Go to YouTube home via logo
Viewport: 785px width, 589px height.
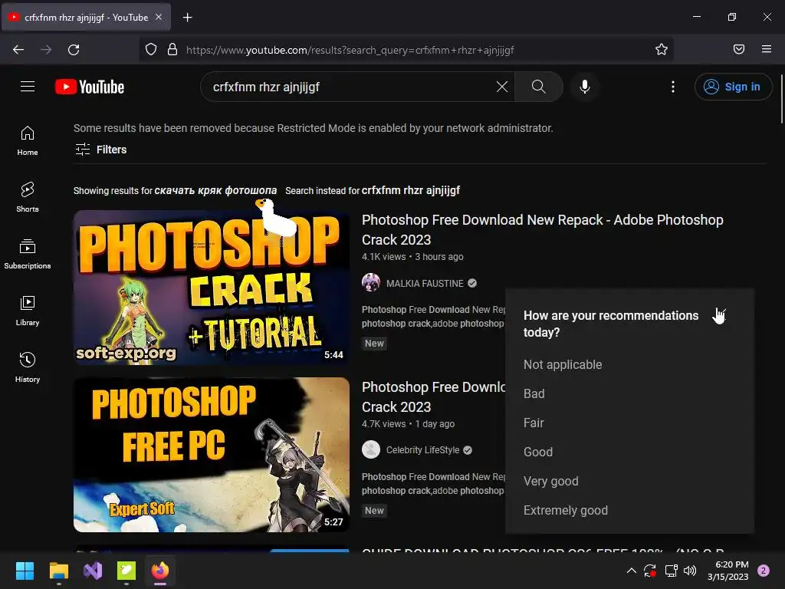tap(90, 87)
